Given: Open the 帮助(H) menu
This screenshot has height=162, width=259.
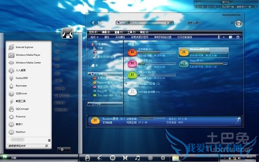Looking at the screenshot, I should click(x=144, y=32).
